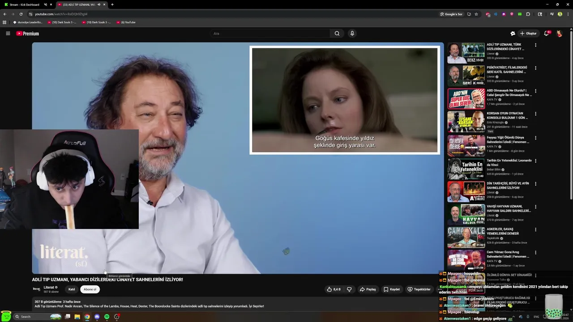View site information icon in address bar
573x322 pixels.
[x=30, y=14]
